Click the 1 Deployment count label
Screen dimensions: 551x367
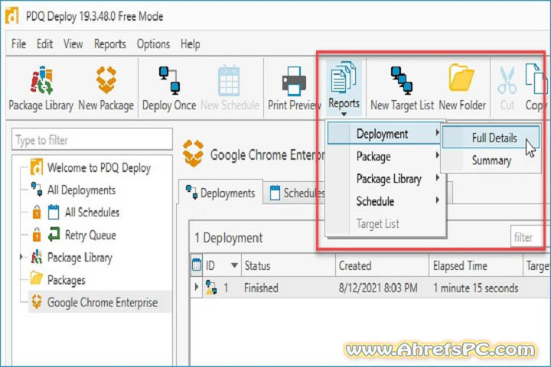(228, 238)
